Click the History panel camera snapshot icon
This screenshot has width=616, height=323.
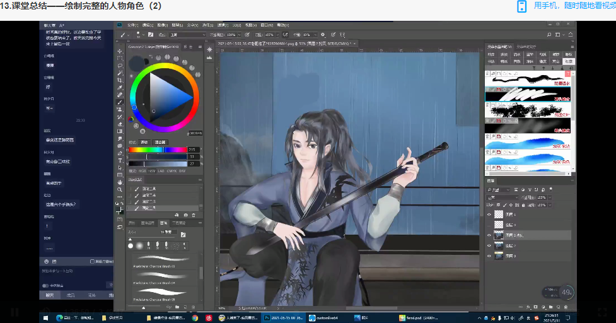click(x=185, y=215)
